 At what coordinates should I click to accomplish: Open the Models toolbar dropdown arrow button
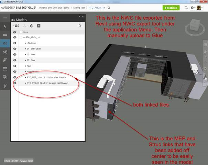[x=39, y=26]
